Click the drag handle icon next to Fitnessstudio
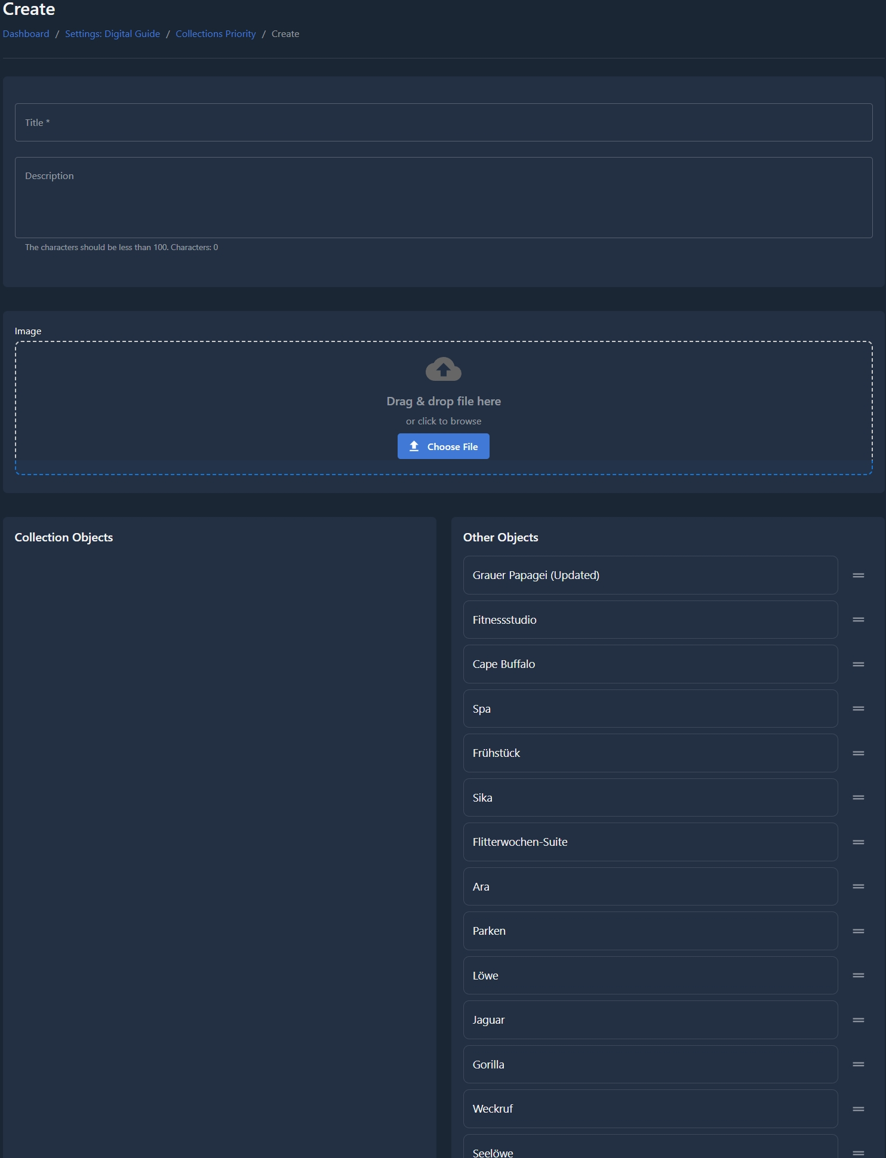The width and height of the screenshot is (886, 1158). pos(858,620)
